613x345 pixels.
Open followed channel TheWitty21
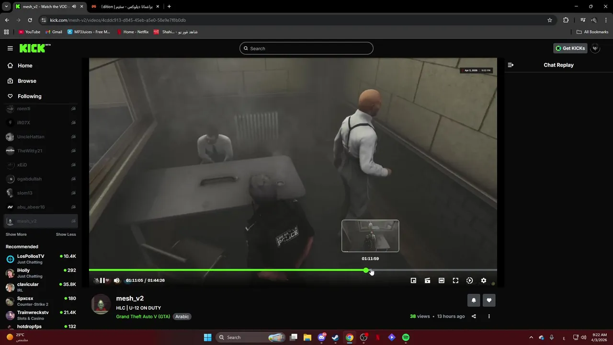(x=41, y=150)
